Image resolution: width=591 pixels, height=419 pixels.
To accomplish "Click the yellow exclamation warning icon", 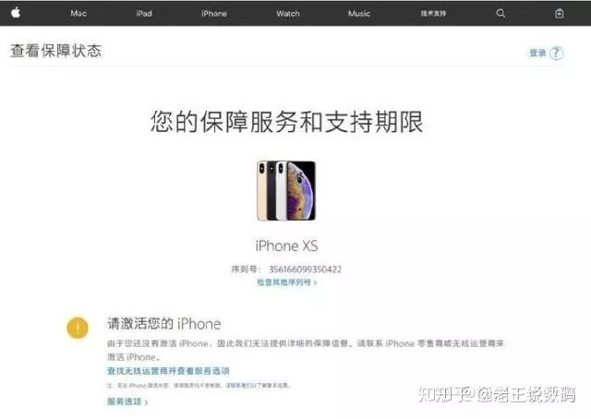I will click(78, 328).
